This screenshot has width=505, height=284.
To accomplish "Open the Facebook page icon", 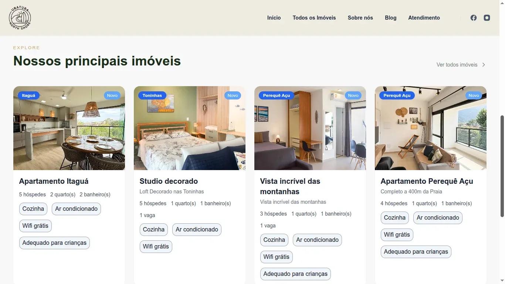I will 473,18.
